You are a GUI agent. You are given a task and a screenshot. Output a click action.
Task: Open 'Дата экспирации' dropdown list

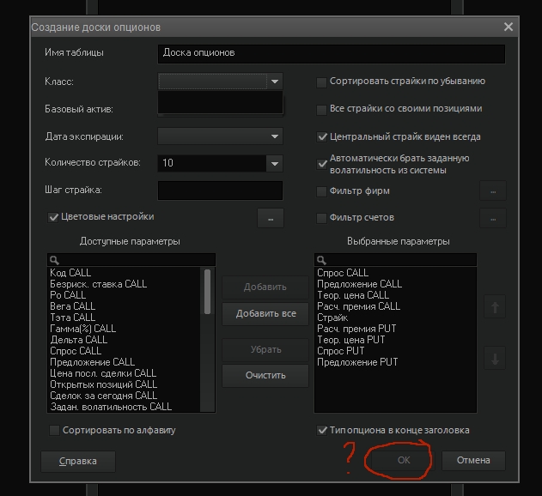(274, 136)
